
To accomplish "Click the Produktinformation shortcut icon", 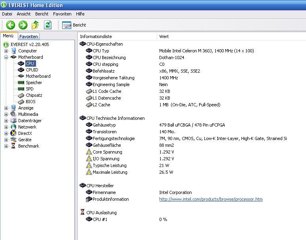I will click(x=89, y=199).
